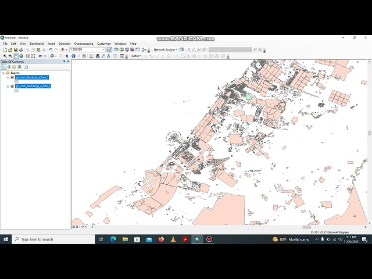Click Fixed Zoom Out icon
Viewport: 372px width, 279px height.
click(33, 56)
